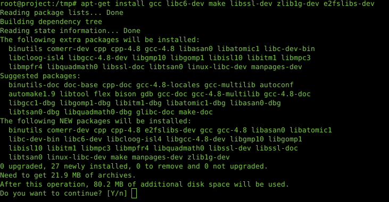This screenshot has width=389, height=202.
Task: Click e2fslibs-dev in the install command
Action: [349, 4]
